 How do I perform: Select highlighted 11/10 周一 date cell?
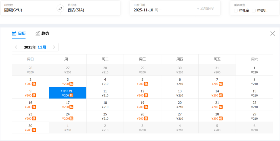coord(68,93)
